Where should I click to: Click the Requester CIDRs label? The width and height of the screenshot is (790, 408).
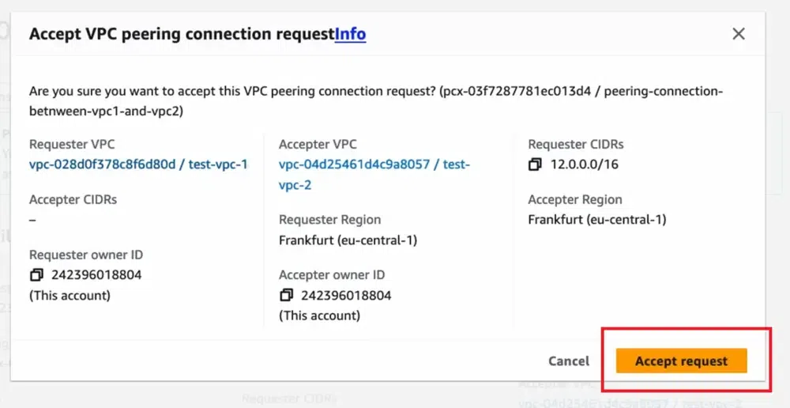pos(575,145)
